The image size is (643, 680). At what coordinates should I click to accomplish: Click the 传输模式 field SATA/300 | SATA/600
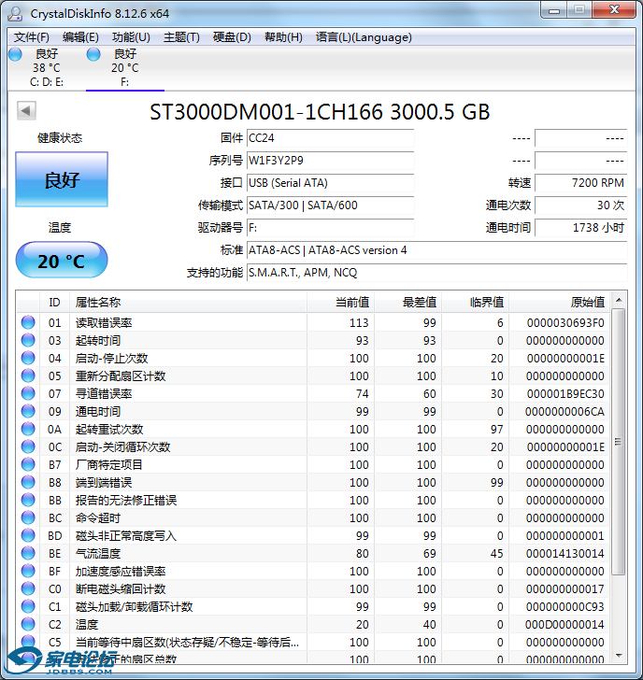point(330,205)
